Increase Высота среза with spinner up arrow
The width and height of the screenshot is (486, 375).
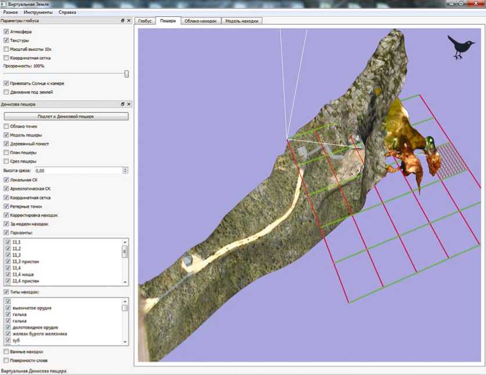(125, 169)
